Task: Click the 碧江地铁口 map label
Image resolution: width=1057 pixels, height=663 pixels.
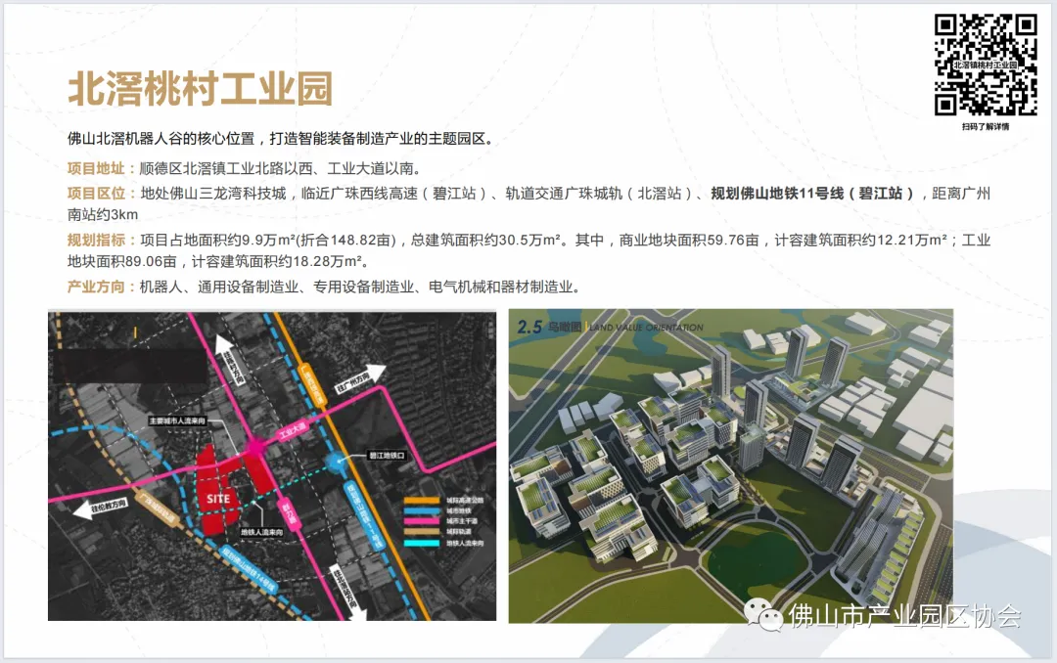Action: coord(387,456)
